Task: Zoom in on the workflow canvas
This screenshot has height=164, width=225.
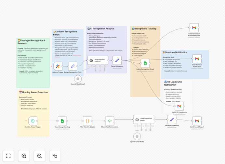Action: point(24,156)
